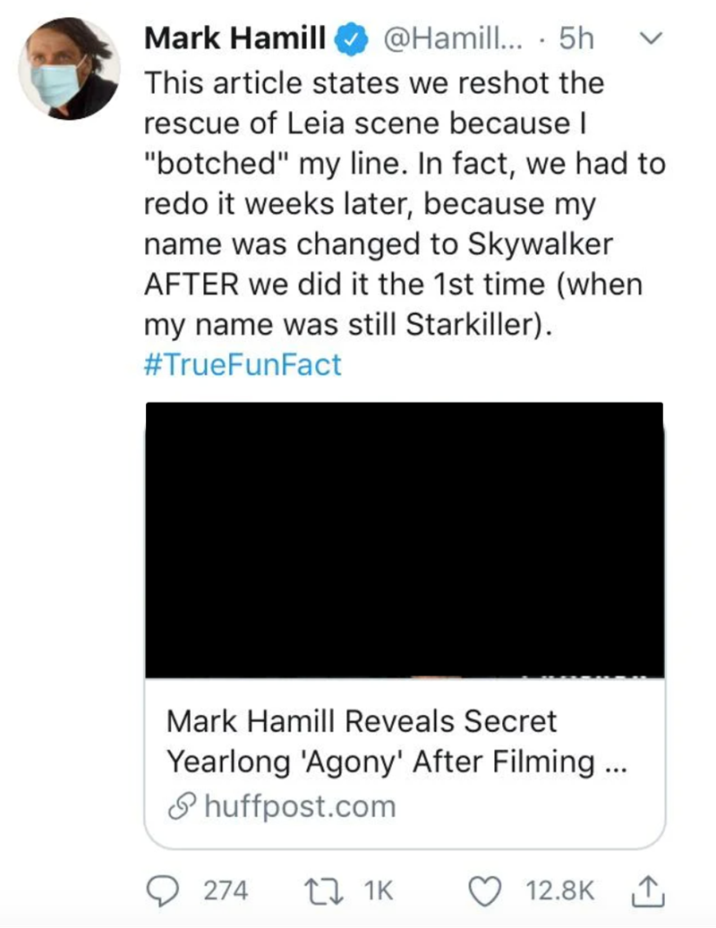This screenshot has height=928, width=716.
Task: Visit the huffpost.com domain link
Action: point(299,806)
